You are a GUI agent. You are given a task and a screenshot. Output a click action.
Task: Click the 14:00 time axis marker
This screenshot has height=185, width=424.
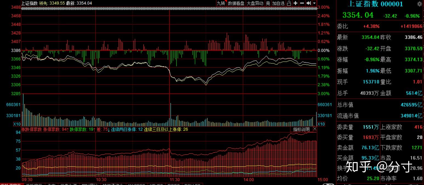click(248, 180)
